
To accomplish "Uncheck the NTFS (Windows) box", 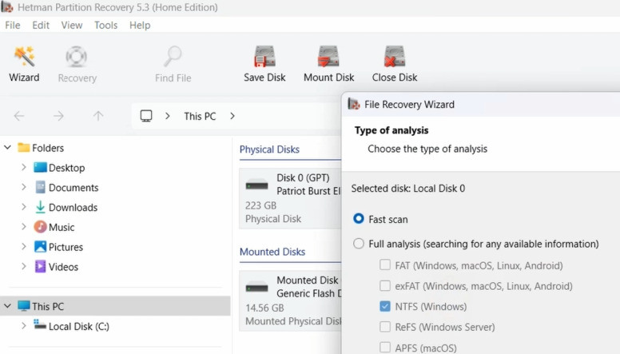I will [385, 306].
